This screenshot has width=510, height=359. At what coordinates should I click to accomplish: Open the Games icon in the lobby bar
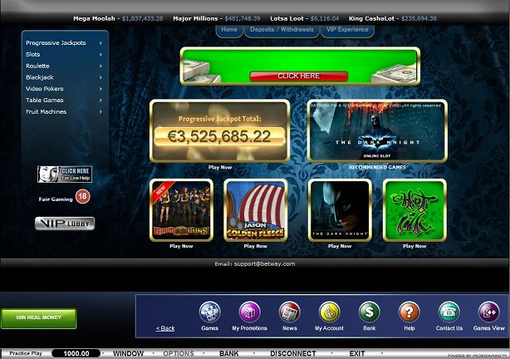(209, 312)
